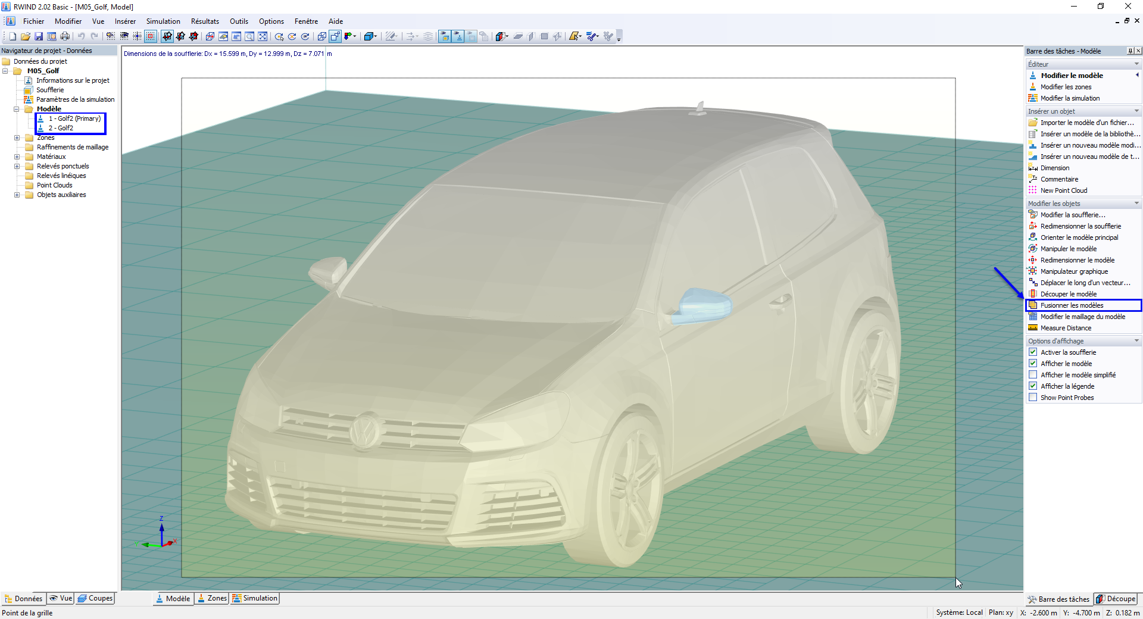Collapse the Modèle tree folder
1143x619 pixels.
click(17, 109)
